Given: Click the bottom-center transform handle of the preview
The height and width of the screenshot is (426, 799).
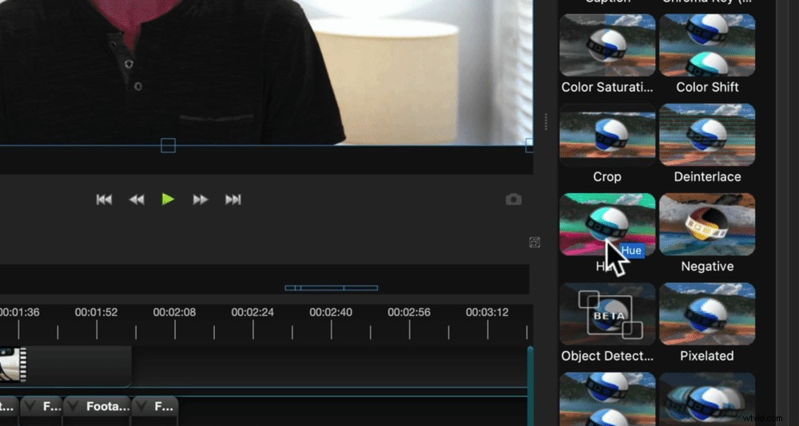Looking at the screenshot, I should point(168,145).
